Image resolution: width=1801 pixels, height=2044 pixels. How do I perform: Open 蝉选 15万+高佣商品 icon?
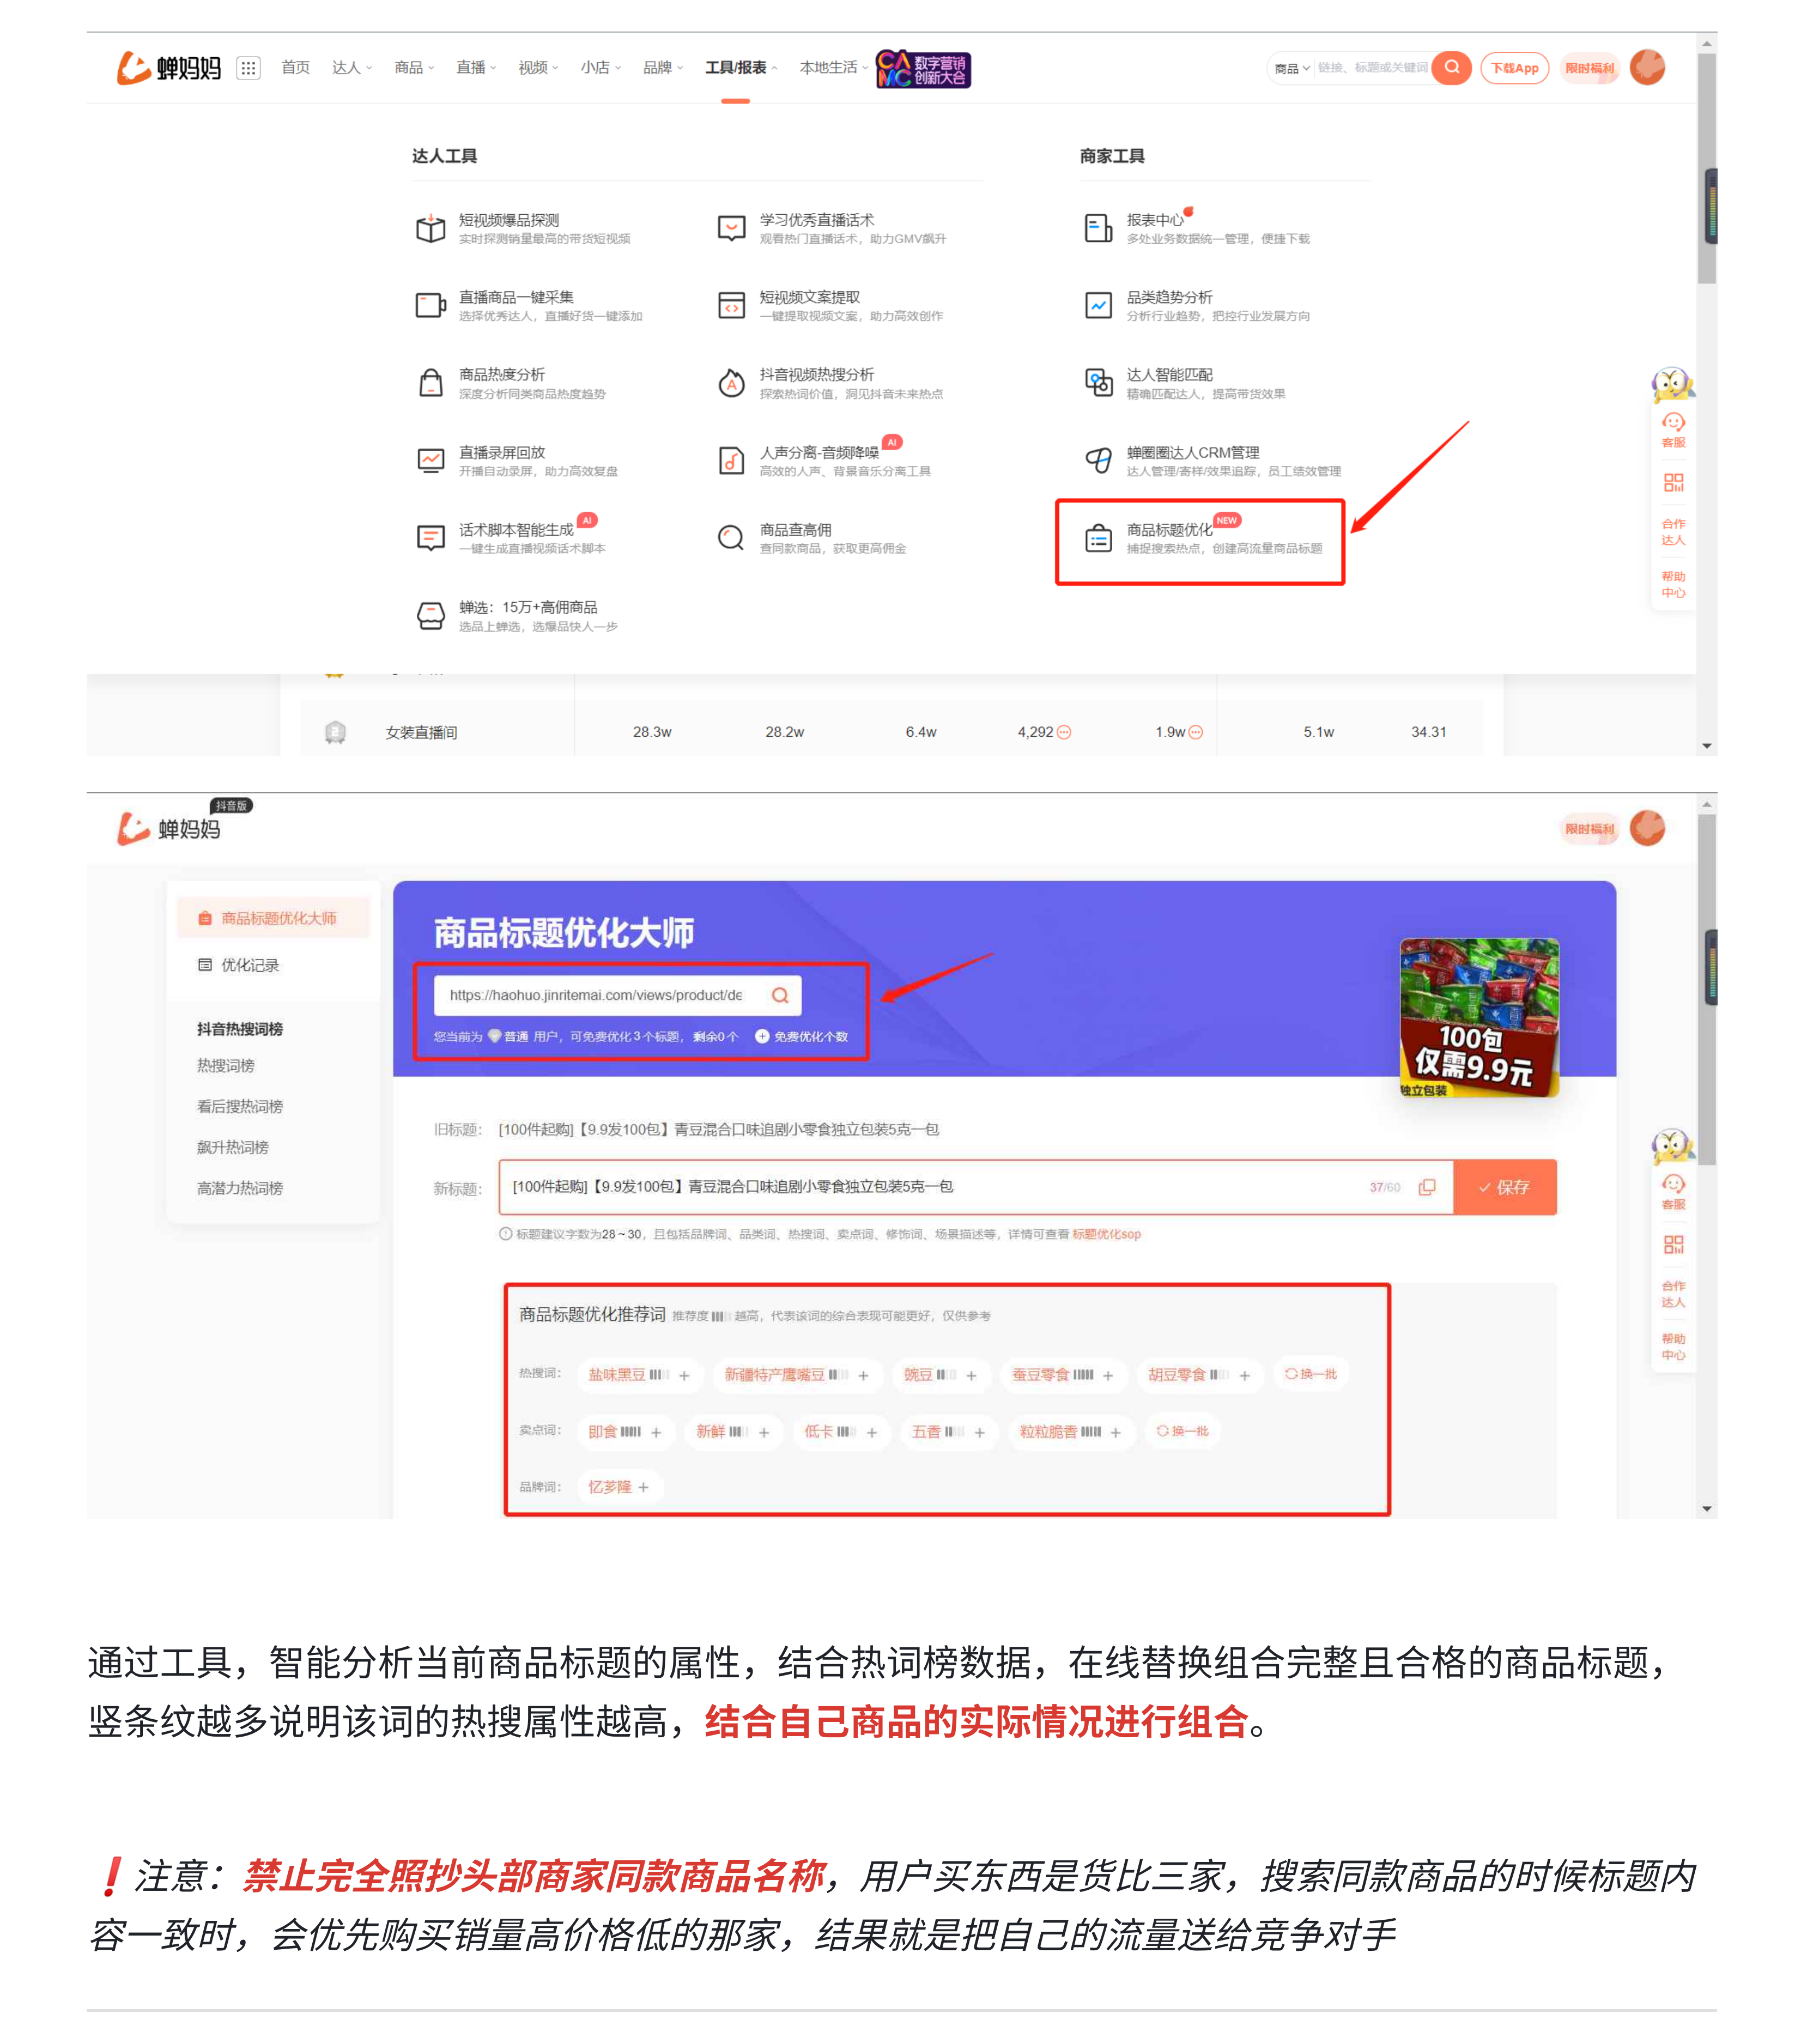pos(431,615)
